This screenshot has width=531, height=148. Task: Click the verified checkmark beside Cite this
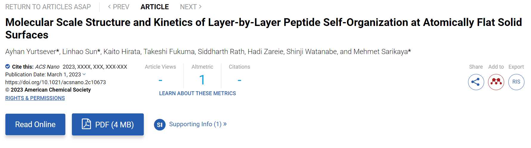8,67
